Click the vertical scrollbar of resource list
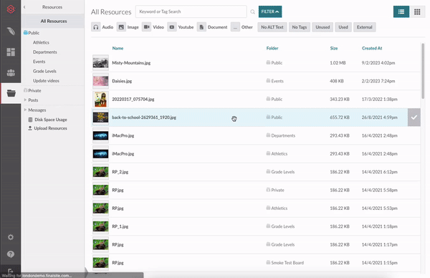Screen dimensions: 430x278 [423, 71]
